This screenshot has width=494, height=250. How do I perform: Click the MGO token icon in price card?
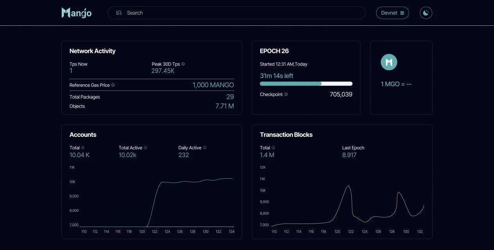click(x=388, y=62)
